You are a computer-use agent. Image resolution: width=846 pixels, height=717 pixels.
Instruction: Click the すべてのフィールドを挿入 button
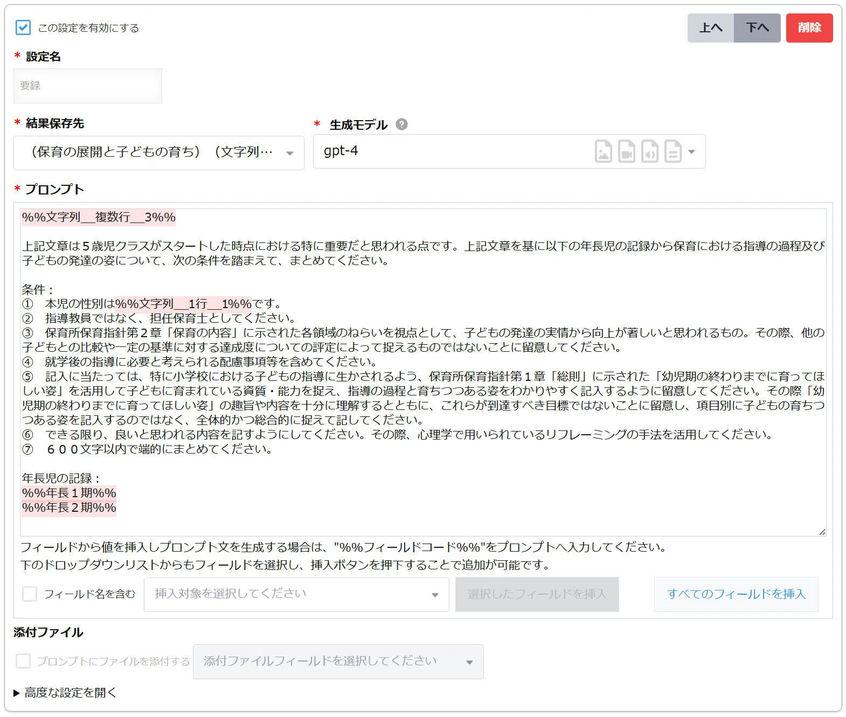point(736,594)
